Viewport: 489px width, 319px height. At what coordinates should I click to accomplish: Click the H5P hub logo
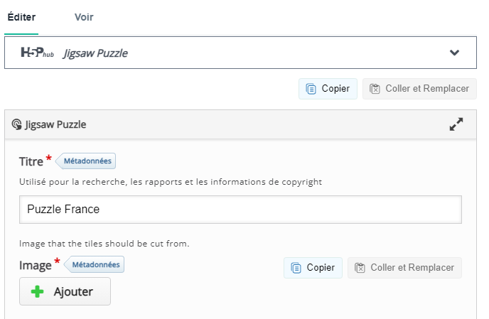coord(37,53)
